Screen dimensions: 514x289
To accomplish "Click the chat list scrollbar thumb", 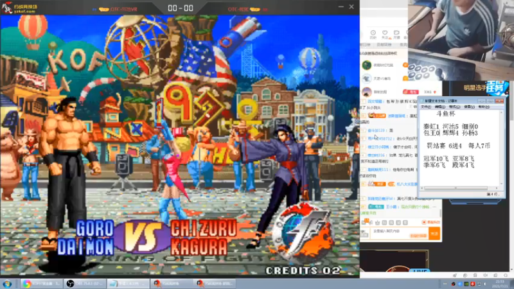I will 440,213.
